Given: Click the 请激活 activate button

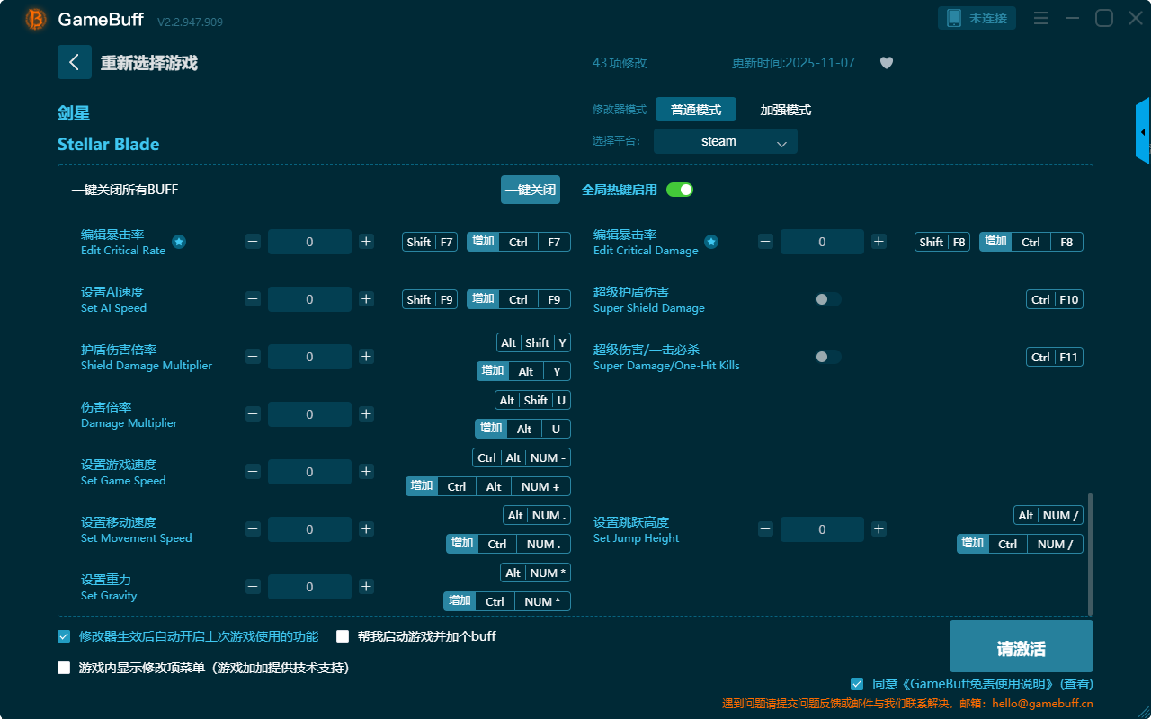Looking at the screenshot, I should point(1021,649).
